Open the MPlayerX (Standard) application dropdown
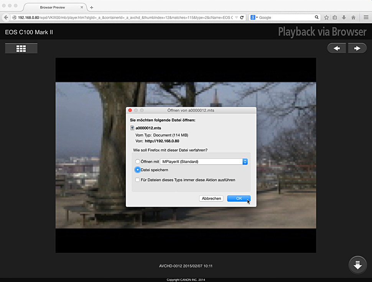 (x=204, y=161)
